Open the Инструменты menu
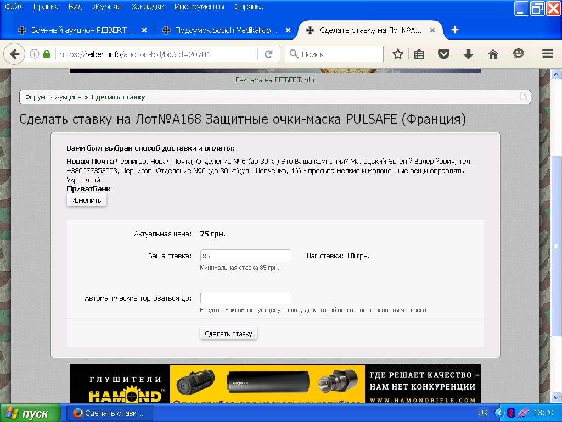 click(x=199, y=7)
